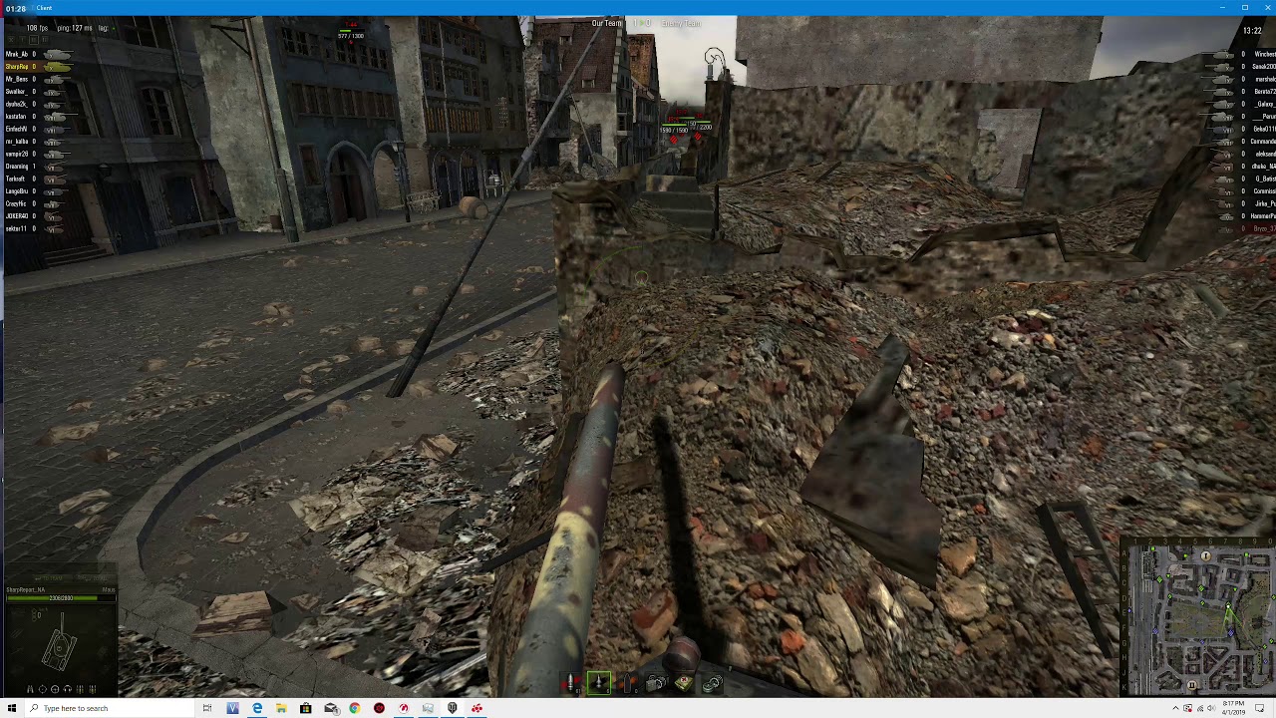Image resolution: width=1276 pixels, height=718 pixels.
Task: Switch to World of Tanks taskbar icon
Action: 453,708
